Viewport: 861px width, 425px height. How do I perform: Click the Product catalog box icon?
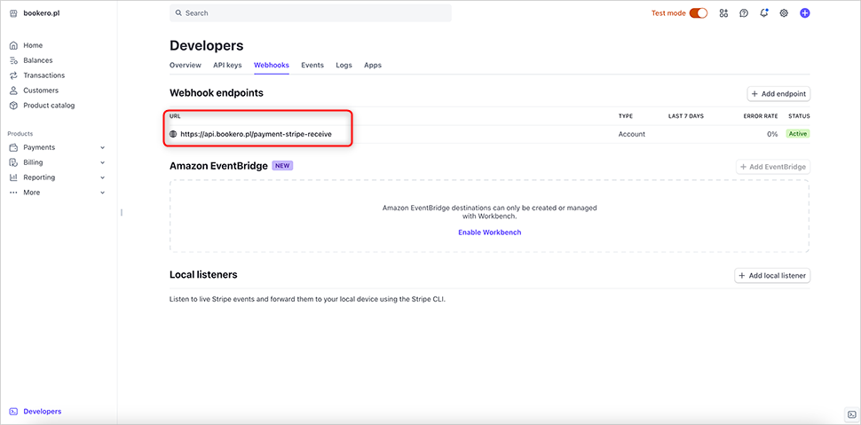[x=13, y=106]
